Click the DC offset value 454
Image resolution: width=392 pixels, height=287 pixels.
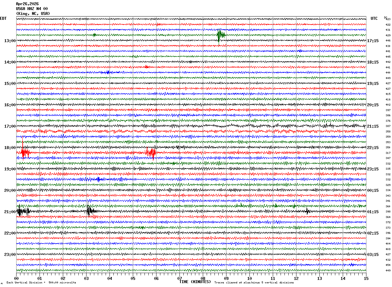[x=388, y=265]
